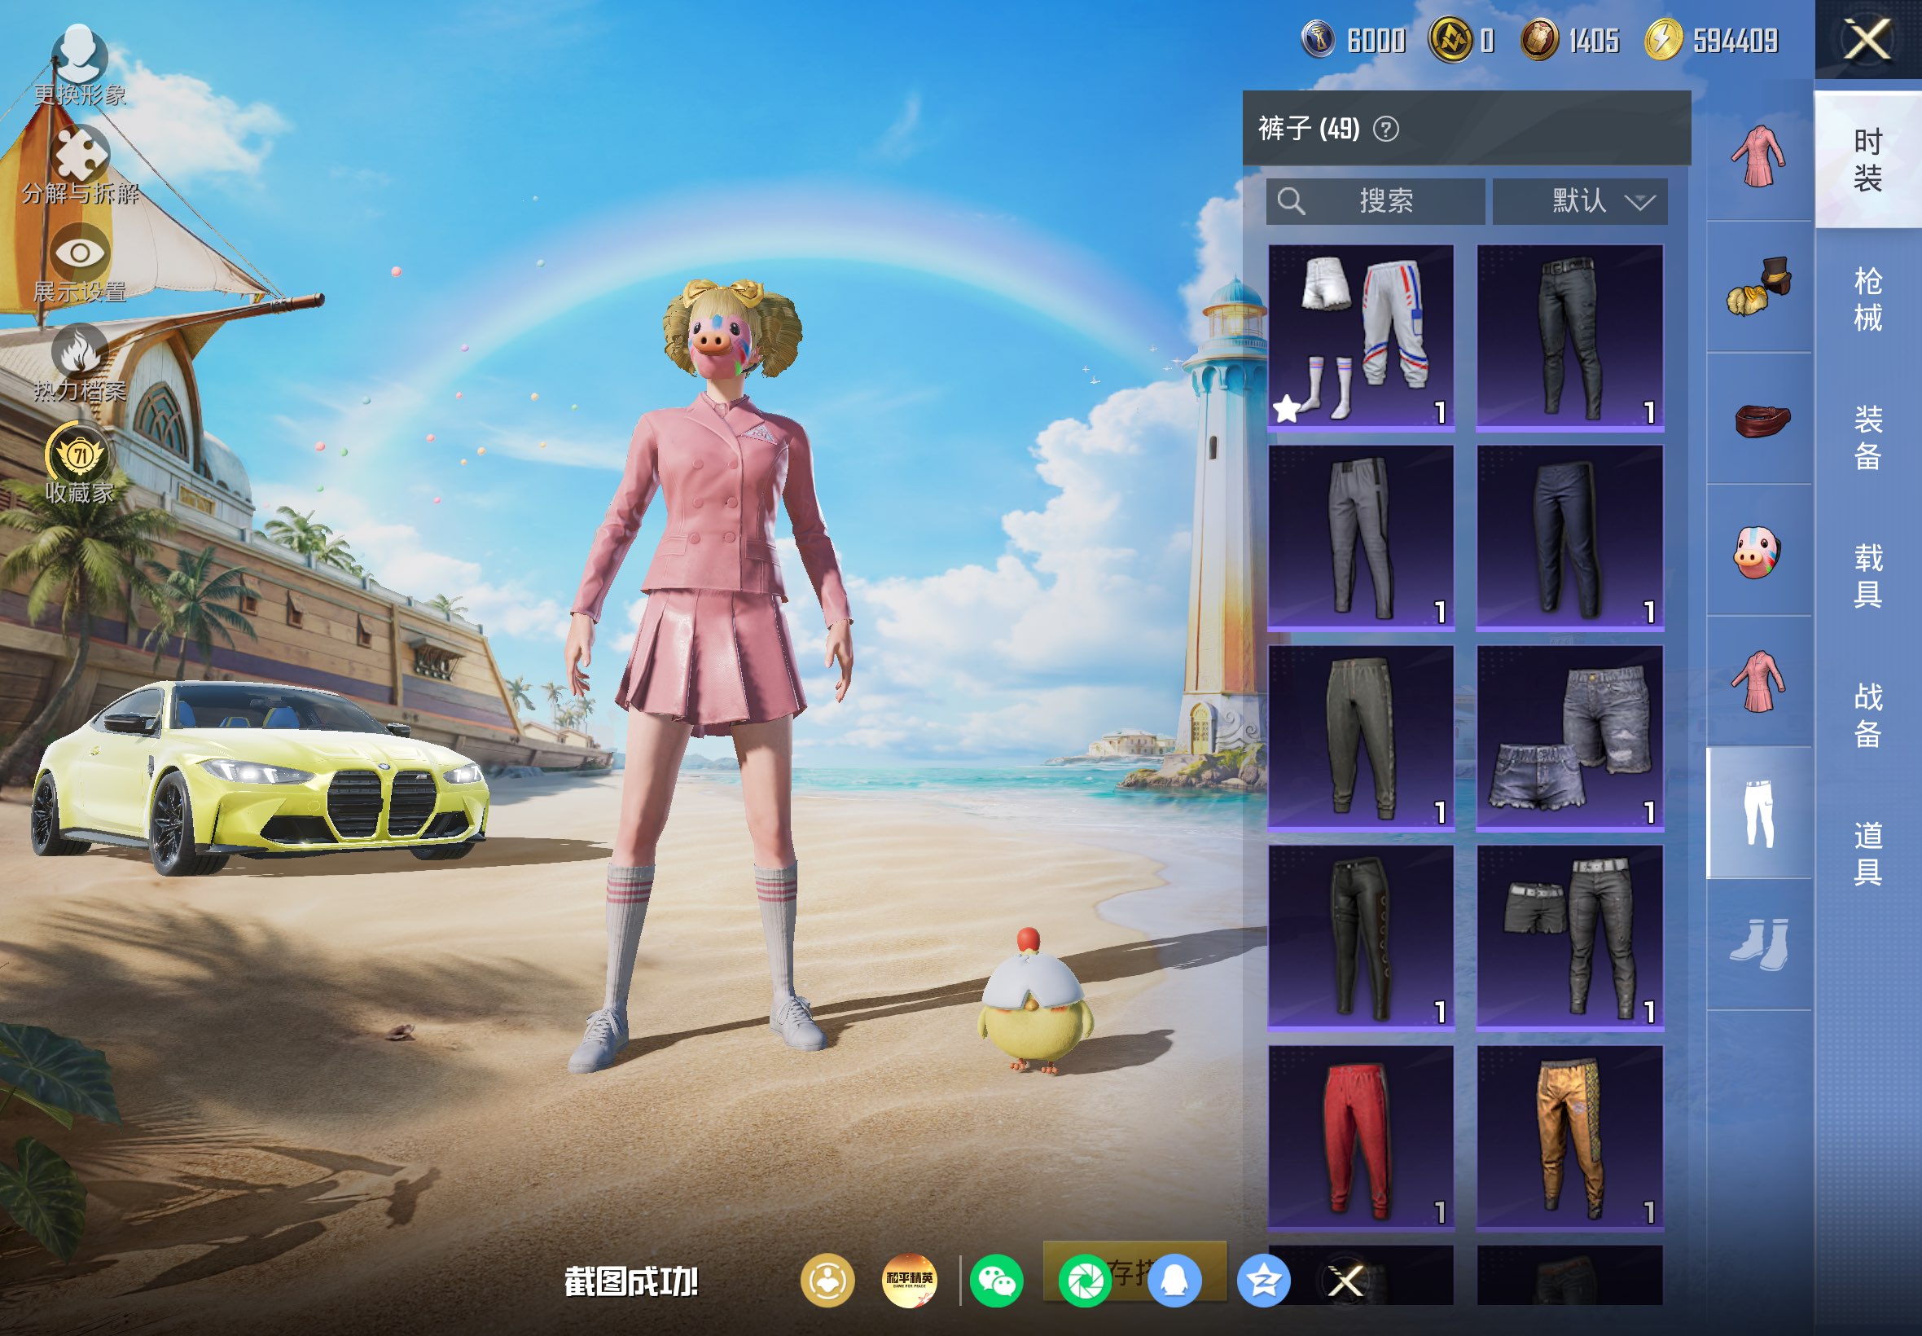
Task: Click the yellow BMW car on the beach
Action: click(260, 779)
